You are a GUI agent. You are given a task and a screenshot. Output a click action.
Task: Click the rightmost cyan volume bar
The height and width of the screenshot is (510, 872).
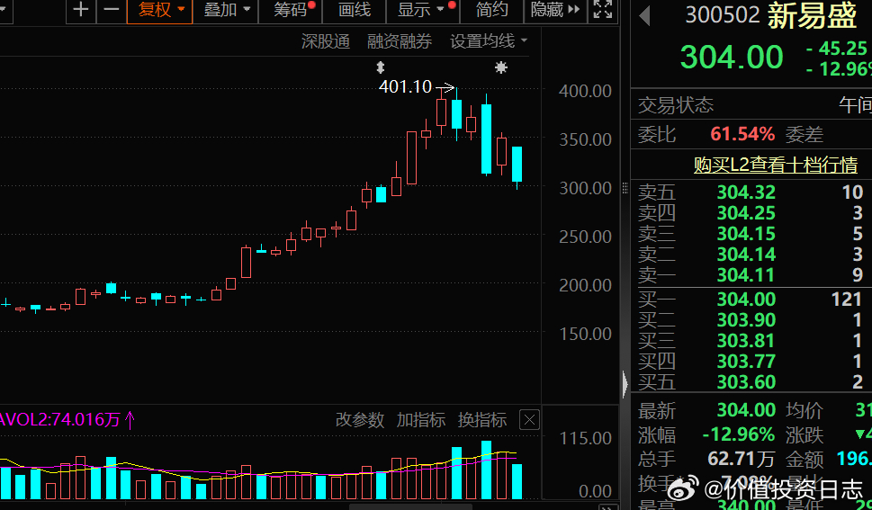coord(517,481)
